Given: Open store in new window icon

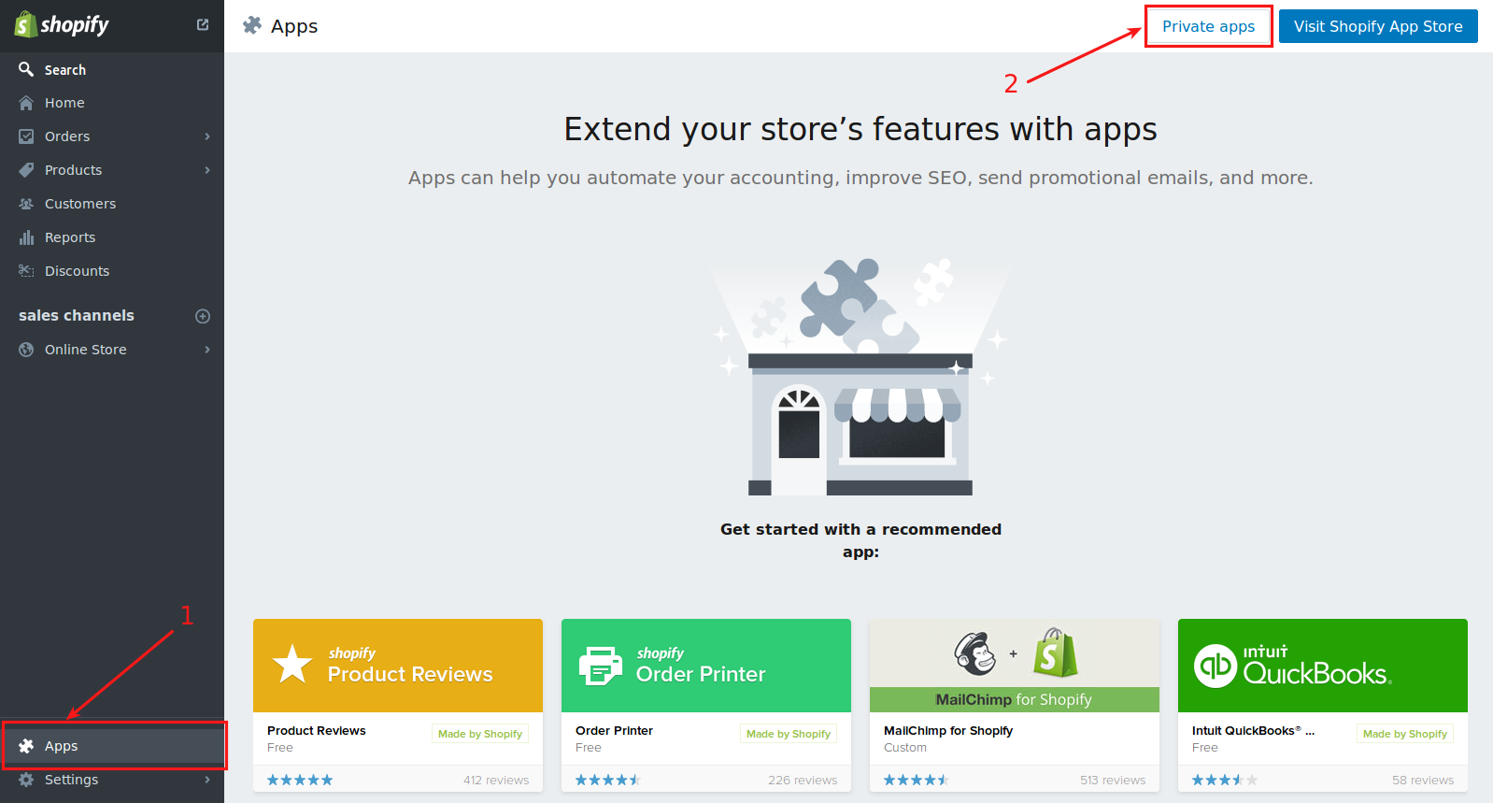Looking at the screenshot, I should [203, 24].
